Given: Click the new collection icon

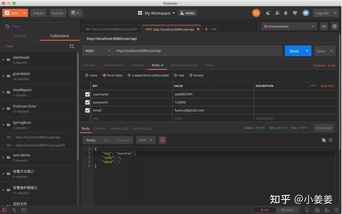Looking at the screenshot, I should (x=72, y=46).
